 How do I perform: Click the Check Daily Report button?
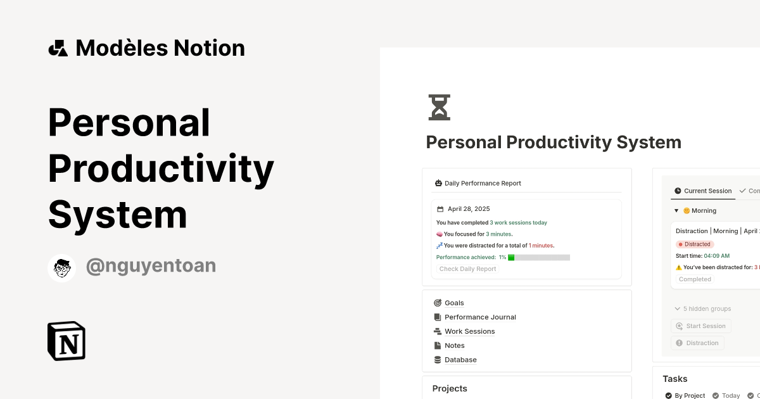(x=467, y=269)
